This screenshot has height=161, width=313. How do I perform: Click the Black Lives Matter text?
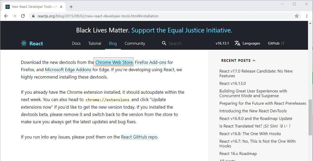(103, 30)
